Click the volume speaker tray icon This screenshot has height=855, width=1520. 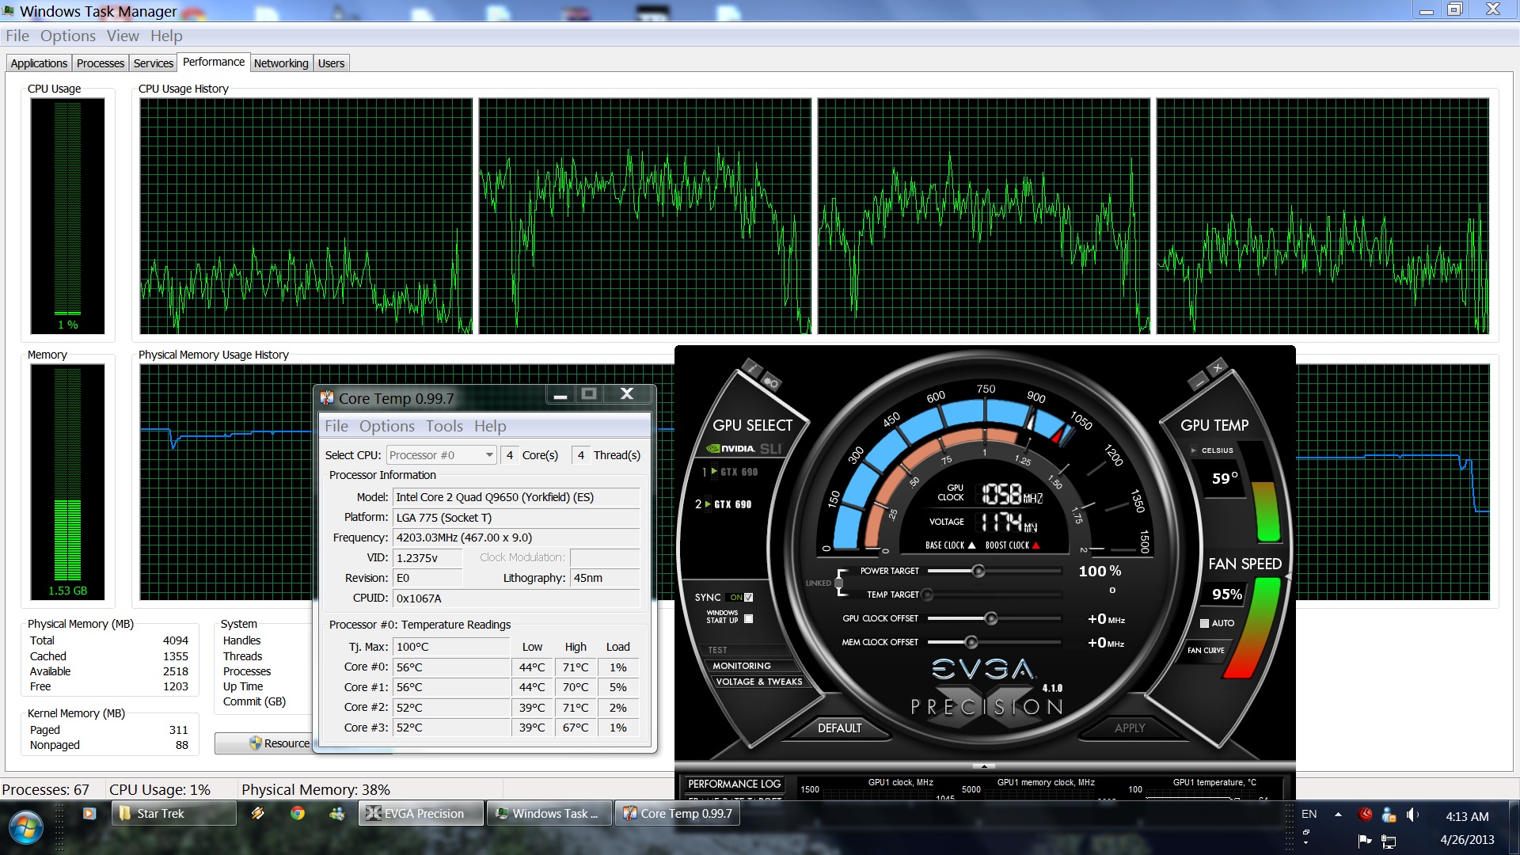(x=1411, y=815)
